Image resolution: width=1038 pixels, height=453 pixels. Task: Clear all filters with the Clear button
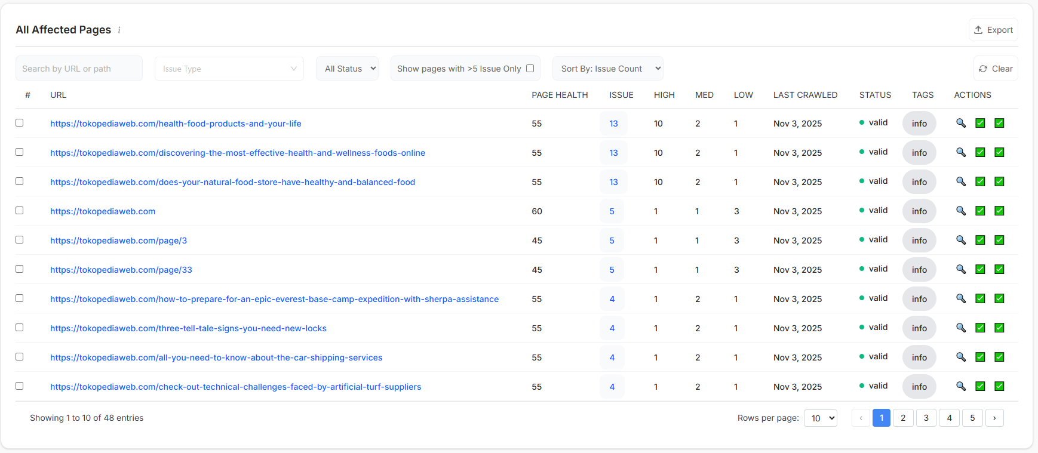(x=996, y=69)
